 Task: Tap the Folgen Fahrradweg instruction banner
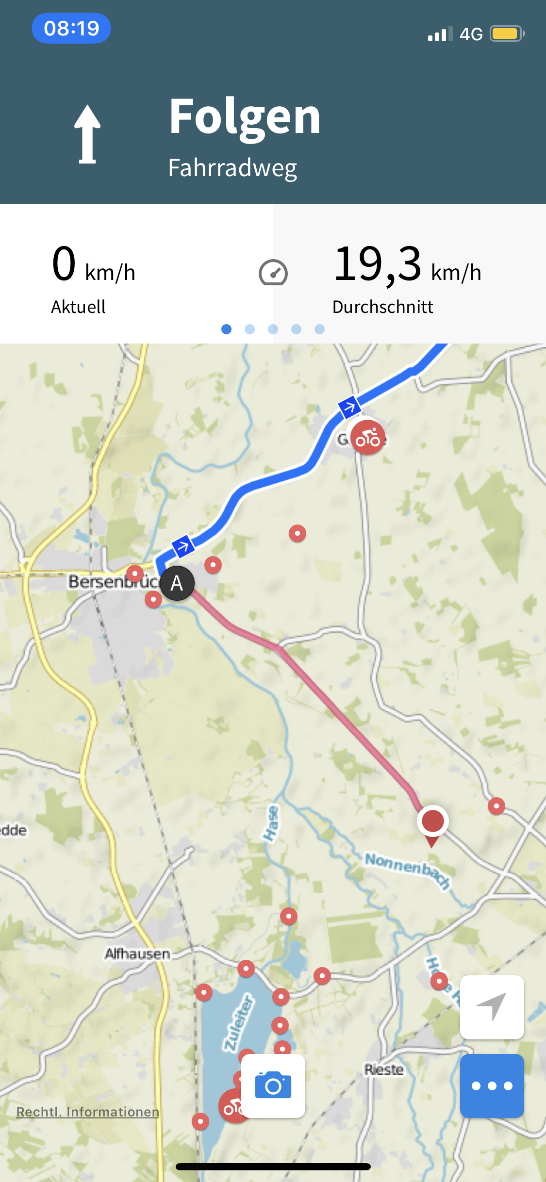coord(273,136)
